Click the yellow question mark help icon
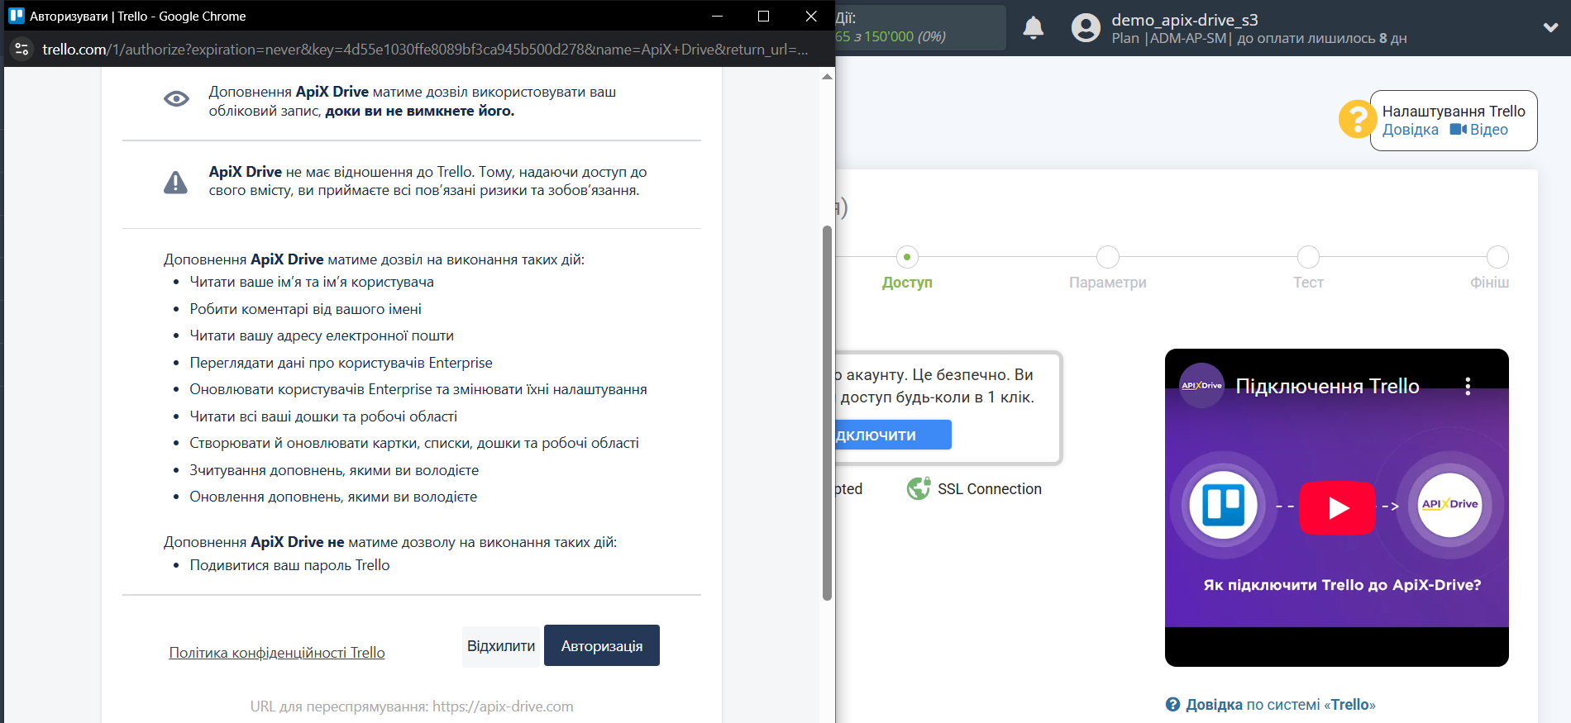The height and width of the screenshot is (723, 1571). 1357,119
